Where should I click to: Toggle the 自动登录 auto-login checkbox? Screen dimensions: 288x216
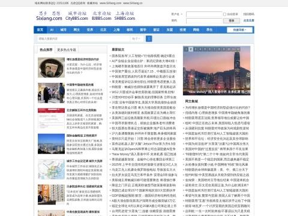224,14
